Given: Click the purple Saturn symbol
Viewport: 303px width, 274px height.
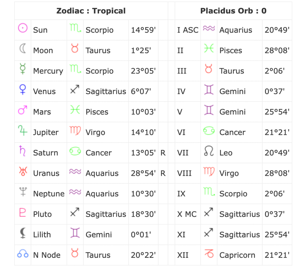Looking at the screenshot, I should tap(22, 151).
